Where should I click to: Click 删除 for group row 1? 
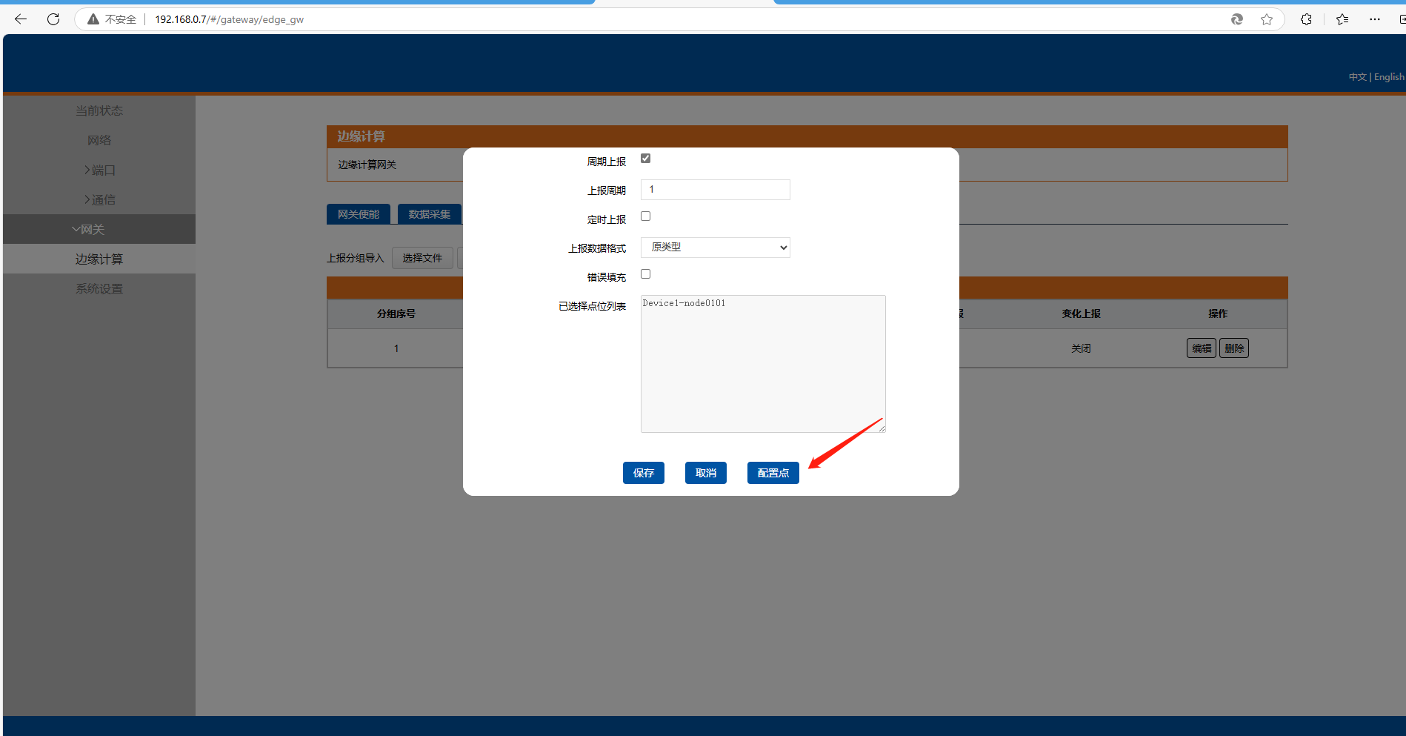(x=1234, y=348)
